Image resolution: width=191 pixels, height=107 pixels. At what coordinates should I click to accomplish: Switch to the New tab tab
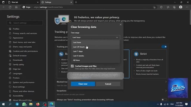(x=23, y=2)
